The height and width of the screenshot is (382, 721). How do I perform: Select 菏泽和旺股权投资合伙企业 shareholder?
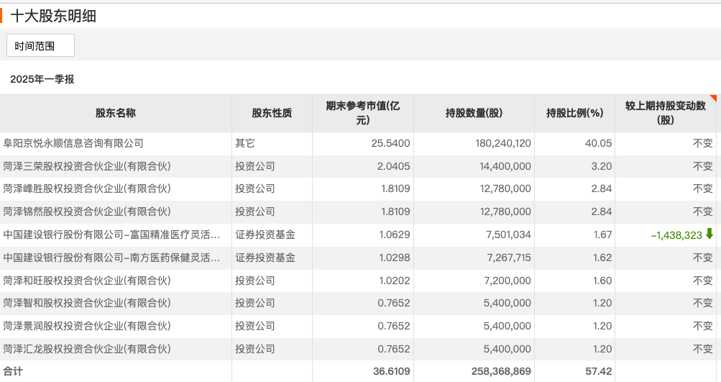(x=87, y=281)
